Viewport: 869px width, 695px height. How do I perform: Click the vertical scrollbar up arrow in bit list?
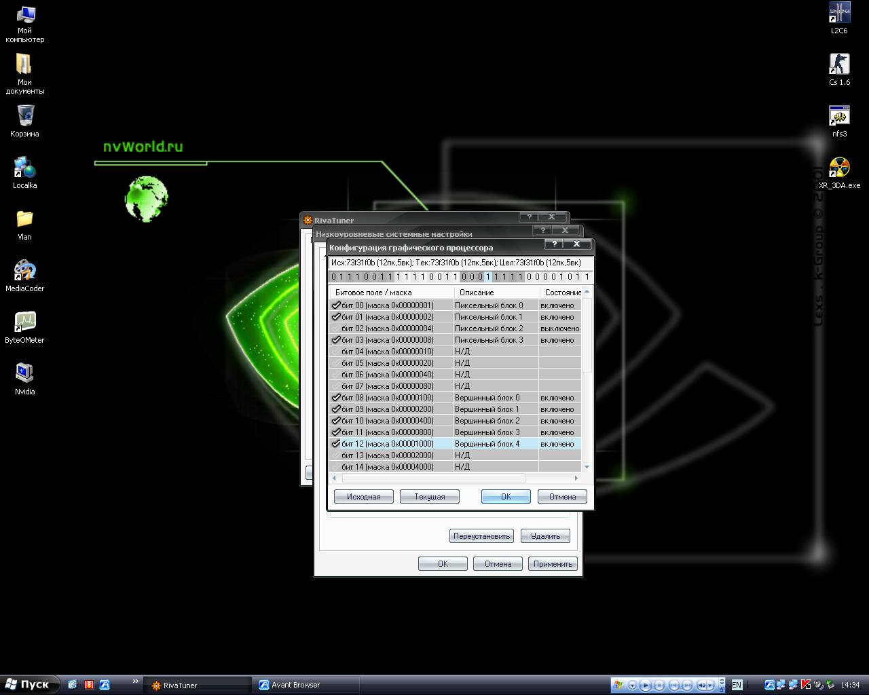[x=587, y=292]
